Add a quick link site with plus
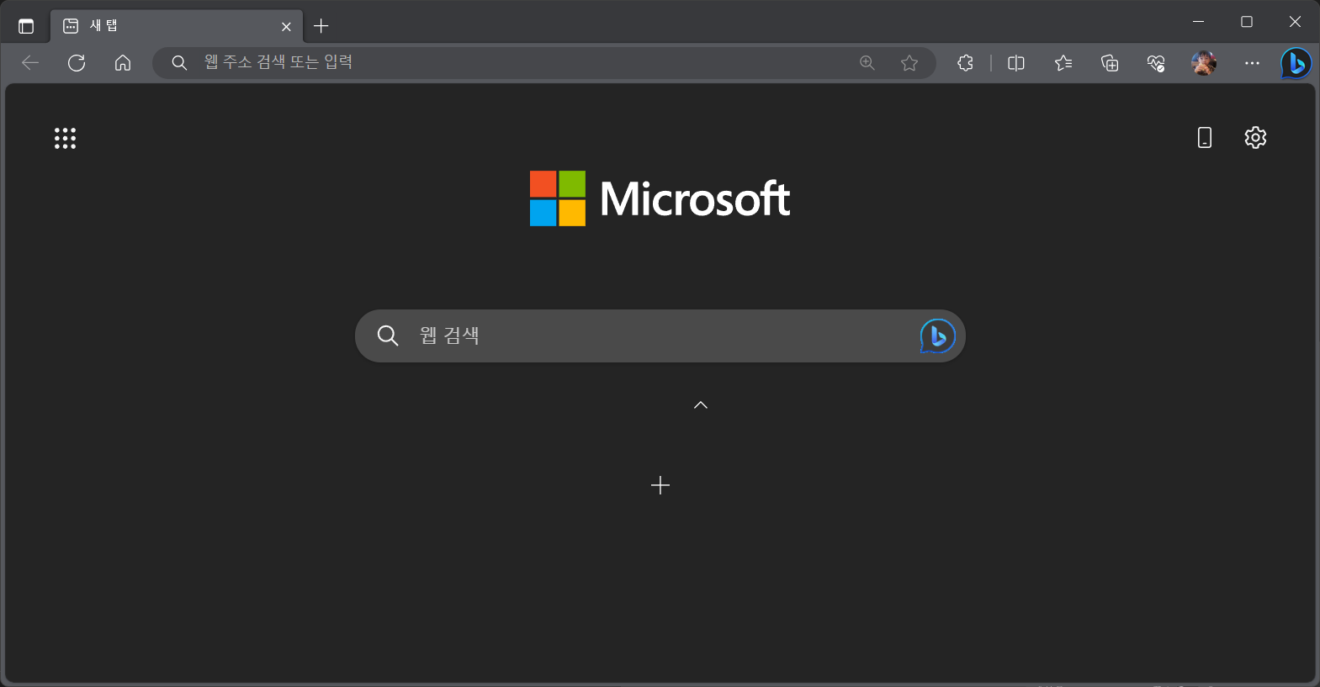Image resolution: width=1320 pixels, height=687 pixels. click(x=660, y=485)
